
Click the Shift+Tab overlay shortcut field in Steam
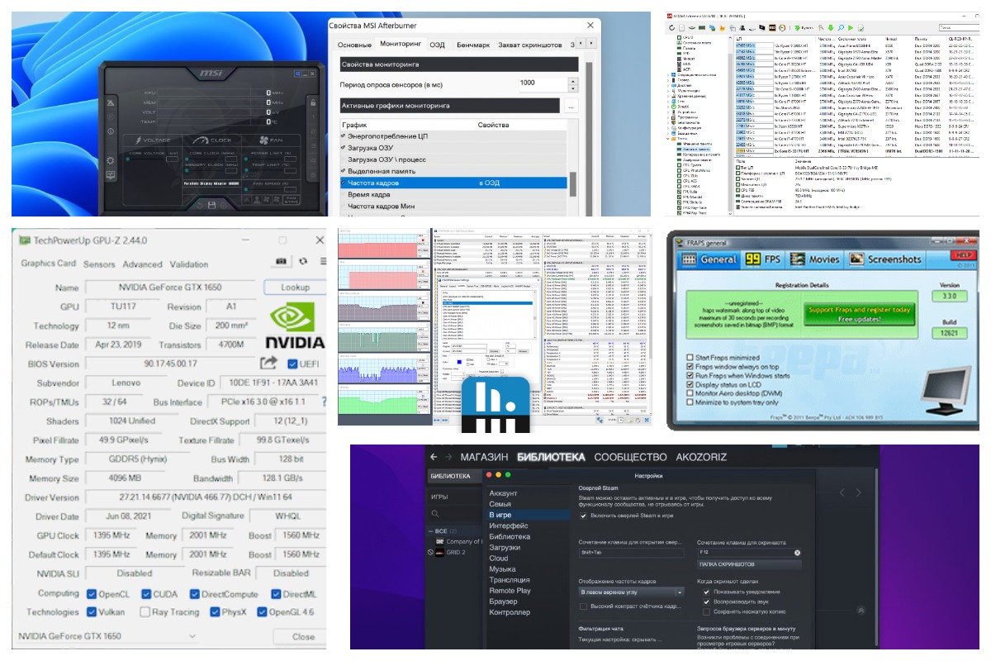[632, 552]
